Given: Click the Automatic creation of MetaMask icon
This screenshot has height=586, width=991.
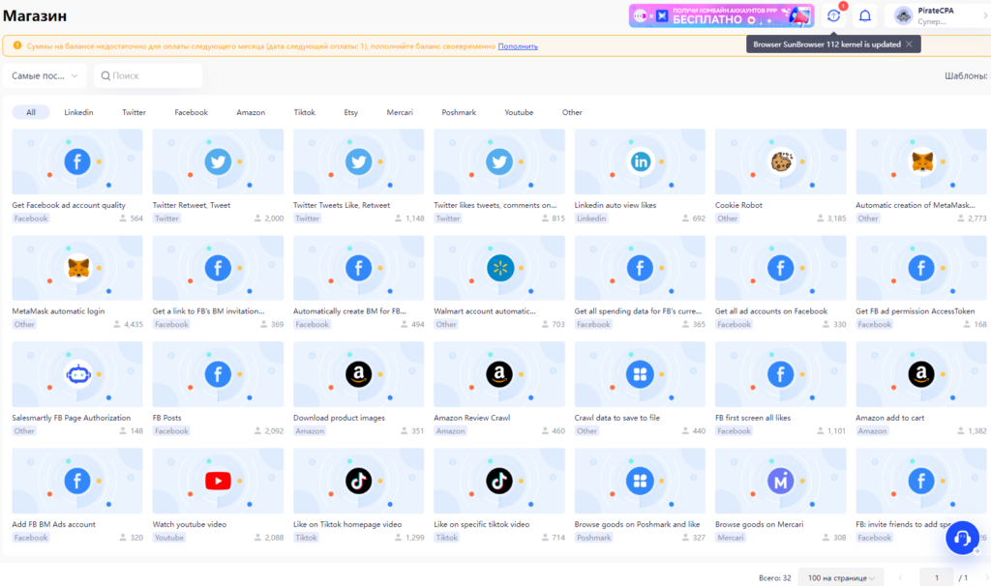Looking at the screenshot, I should coord(922,161).
